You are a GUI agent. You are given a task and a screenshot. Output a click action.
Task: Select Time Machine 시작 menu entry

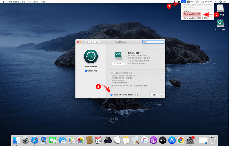pyautogui.click(x=192, y=14)
